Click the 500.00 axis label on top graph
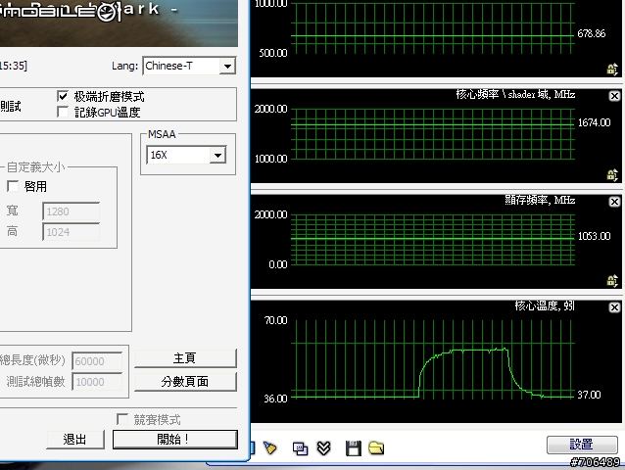The width and height of the screenshot is (625, 470). [x=272, y=53]
